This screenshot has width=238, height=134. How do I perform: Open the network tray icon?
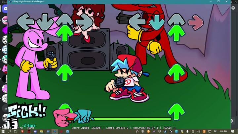click(210, 131)
